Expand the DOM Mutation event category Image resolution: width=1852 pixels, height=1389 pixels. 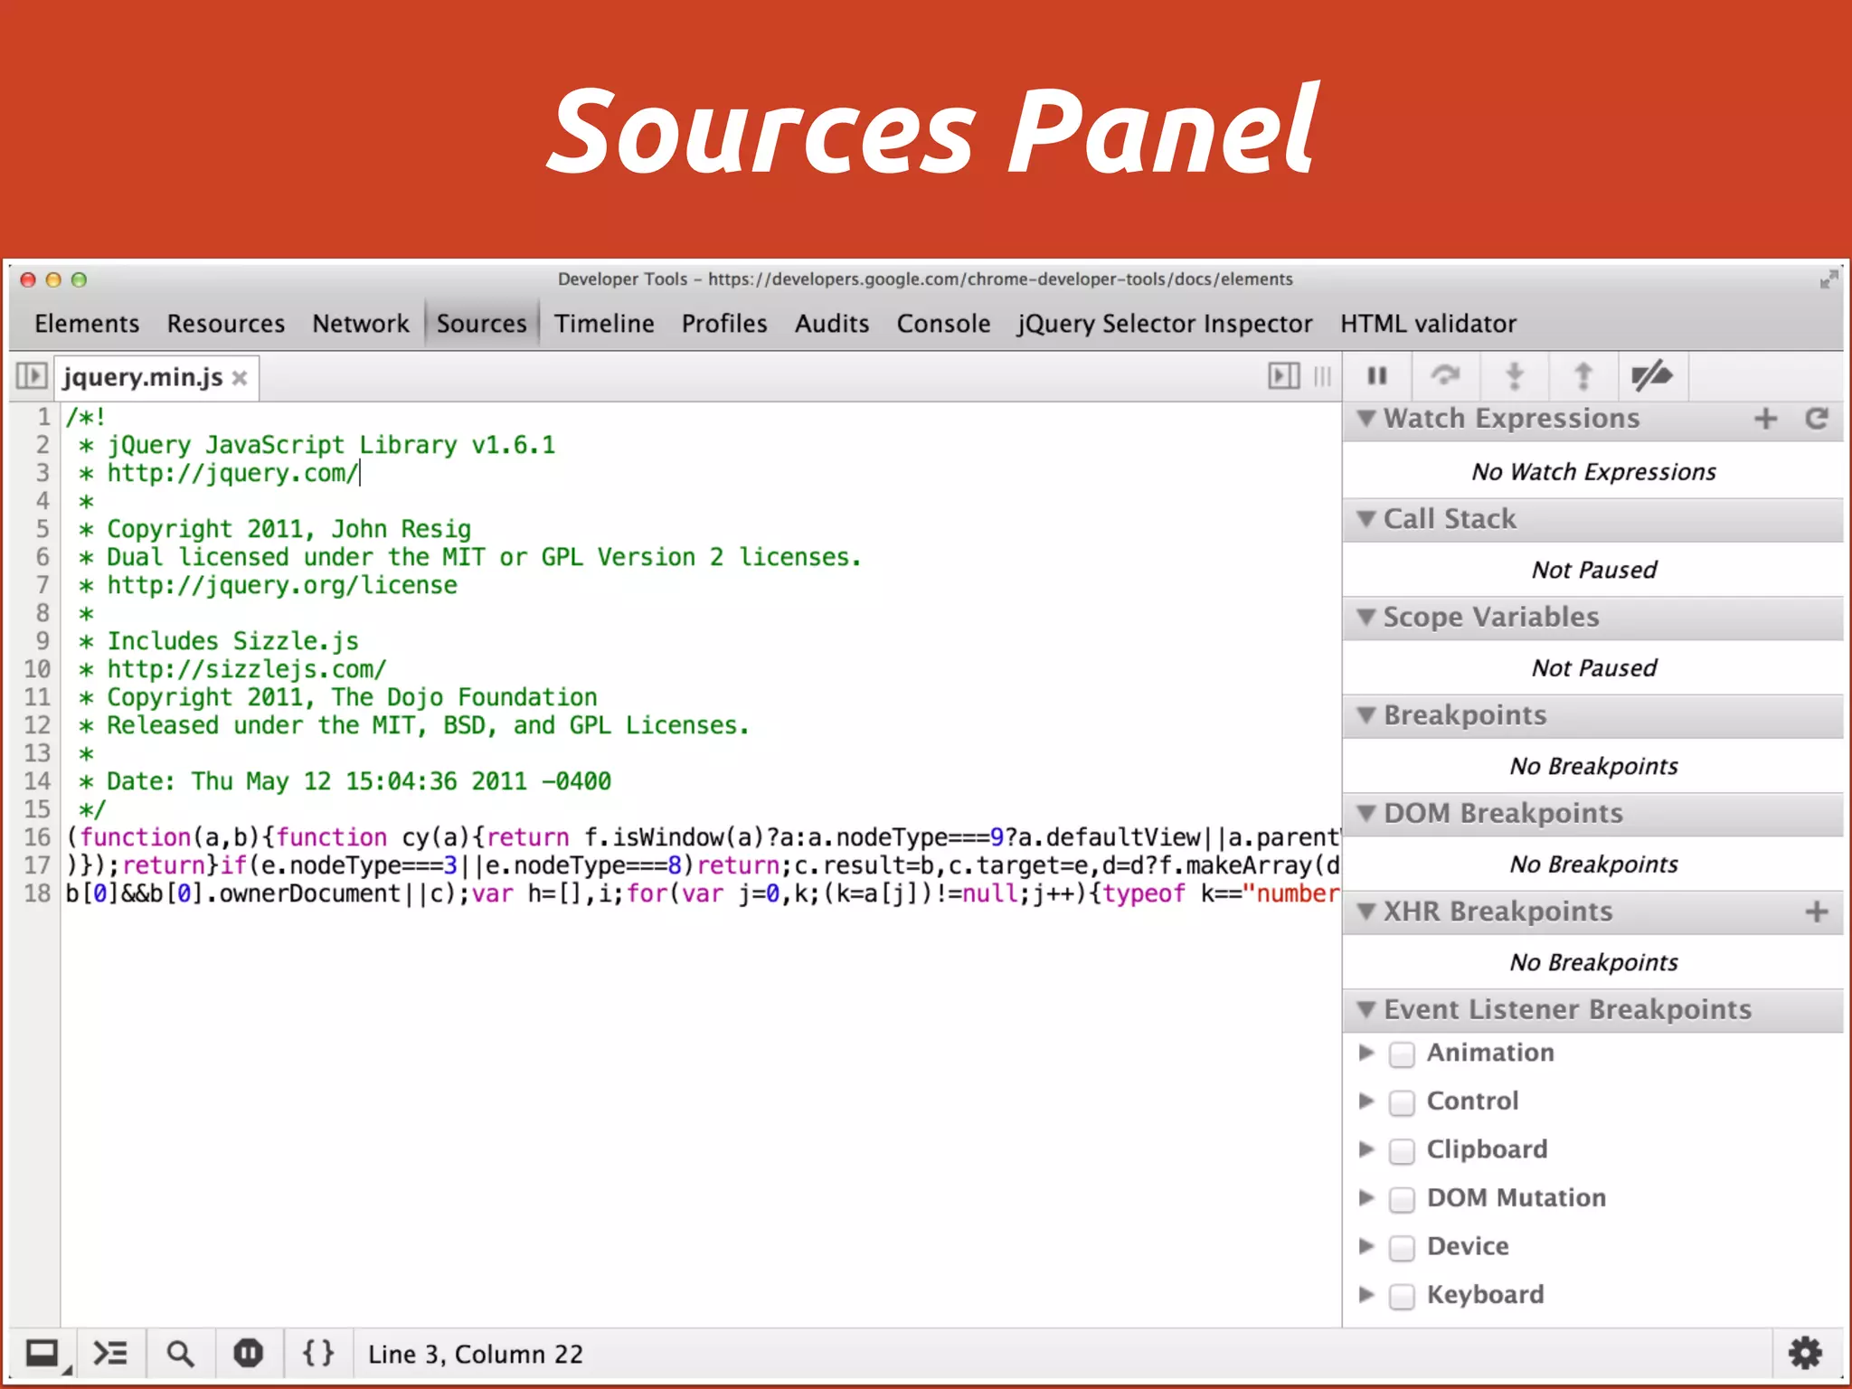click(1366, 1197)
